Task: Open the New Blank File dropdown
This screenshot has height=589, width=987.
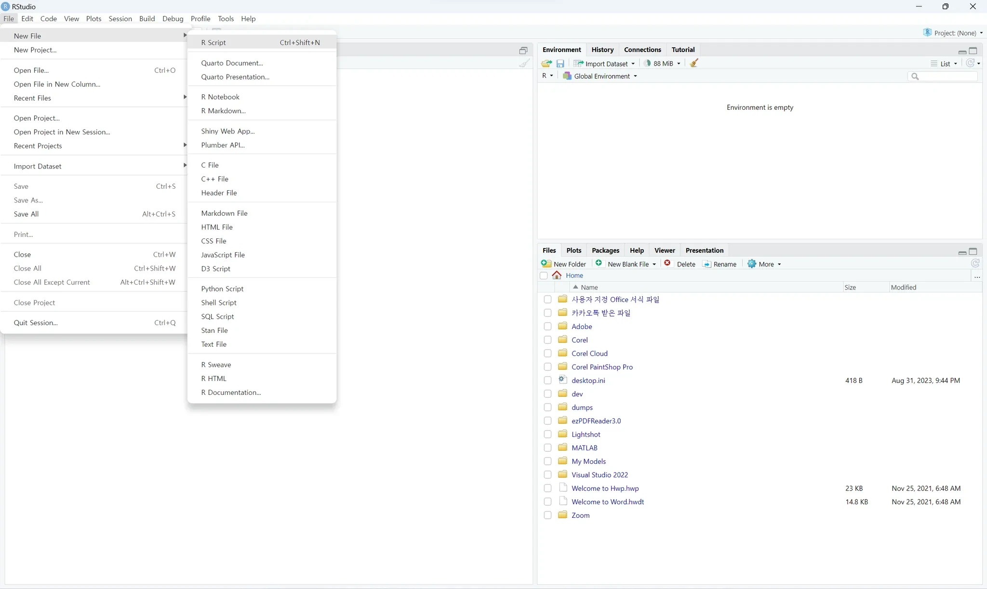Action: point(626,264)
